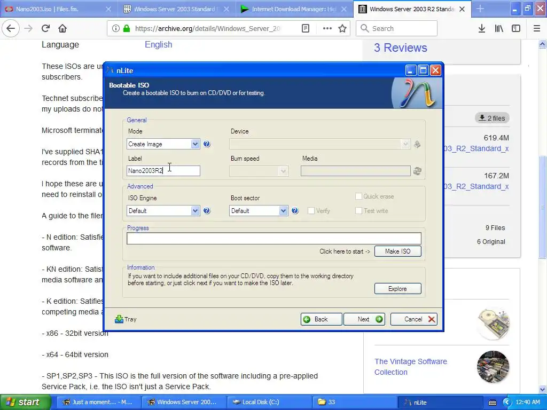Viewport: 547px width, 410px height.
Task: Click the Next button in nLite
Action: click(364, 319)
